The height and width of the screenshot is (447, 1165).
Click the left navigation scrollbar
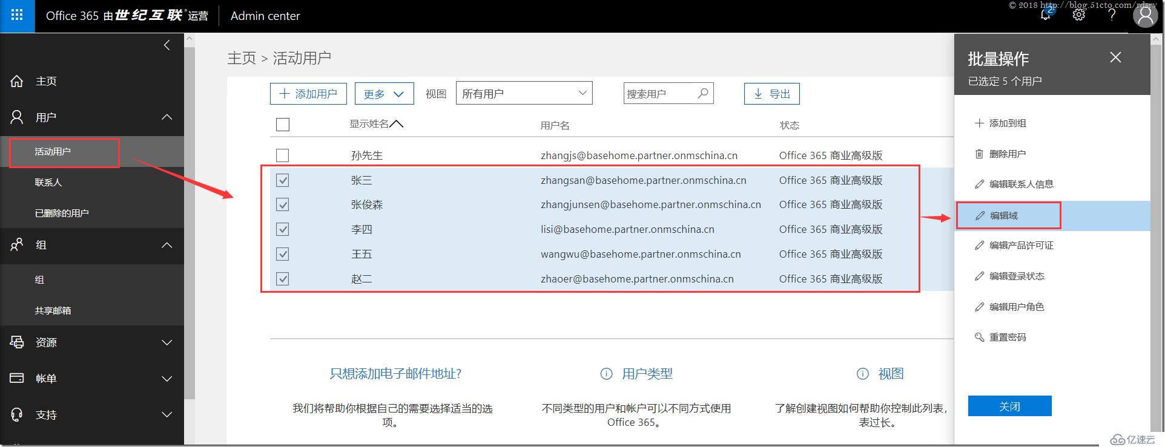click(190, 224)
